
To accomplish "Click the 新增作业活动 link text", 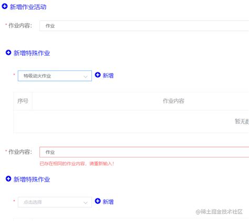I will pyautogui.click(x=28, y=7).
